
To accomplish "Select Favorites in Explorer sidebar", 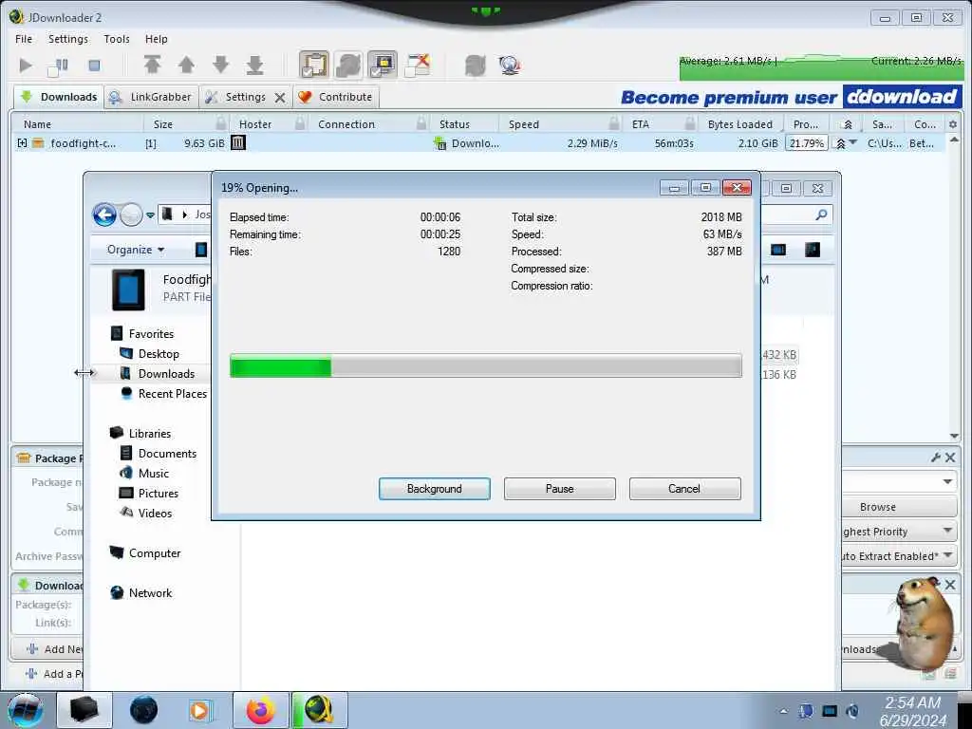I will [151, 333].
